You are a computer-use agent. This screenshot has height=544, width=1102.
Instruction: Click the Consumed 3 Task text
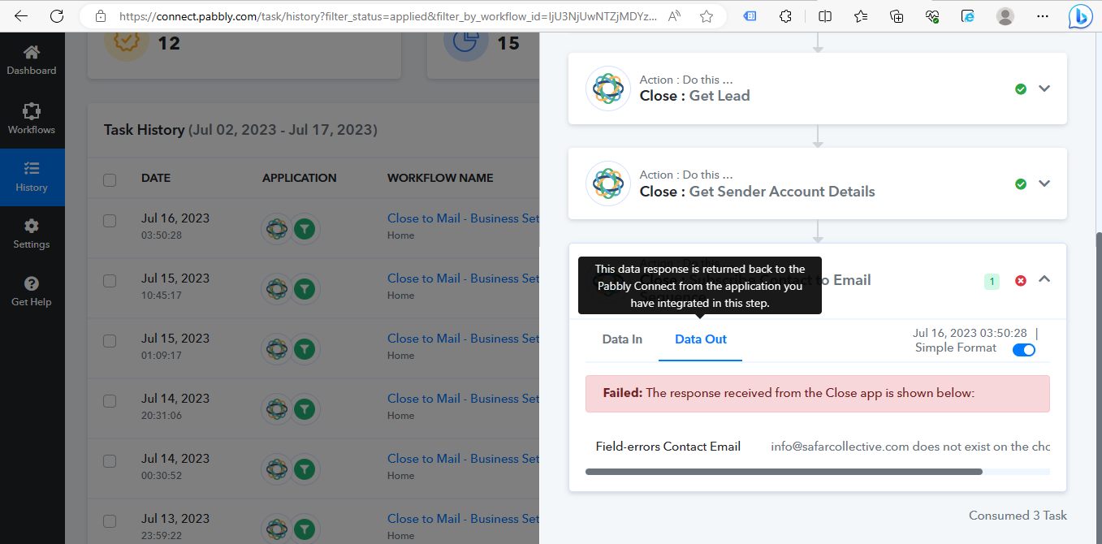coord(1018,516)
